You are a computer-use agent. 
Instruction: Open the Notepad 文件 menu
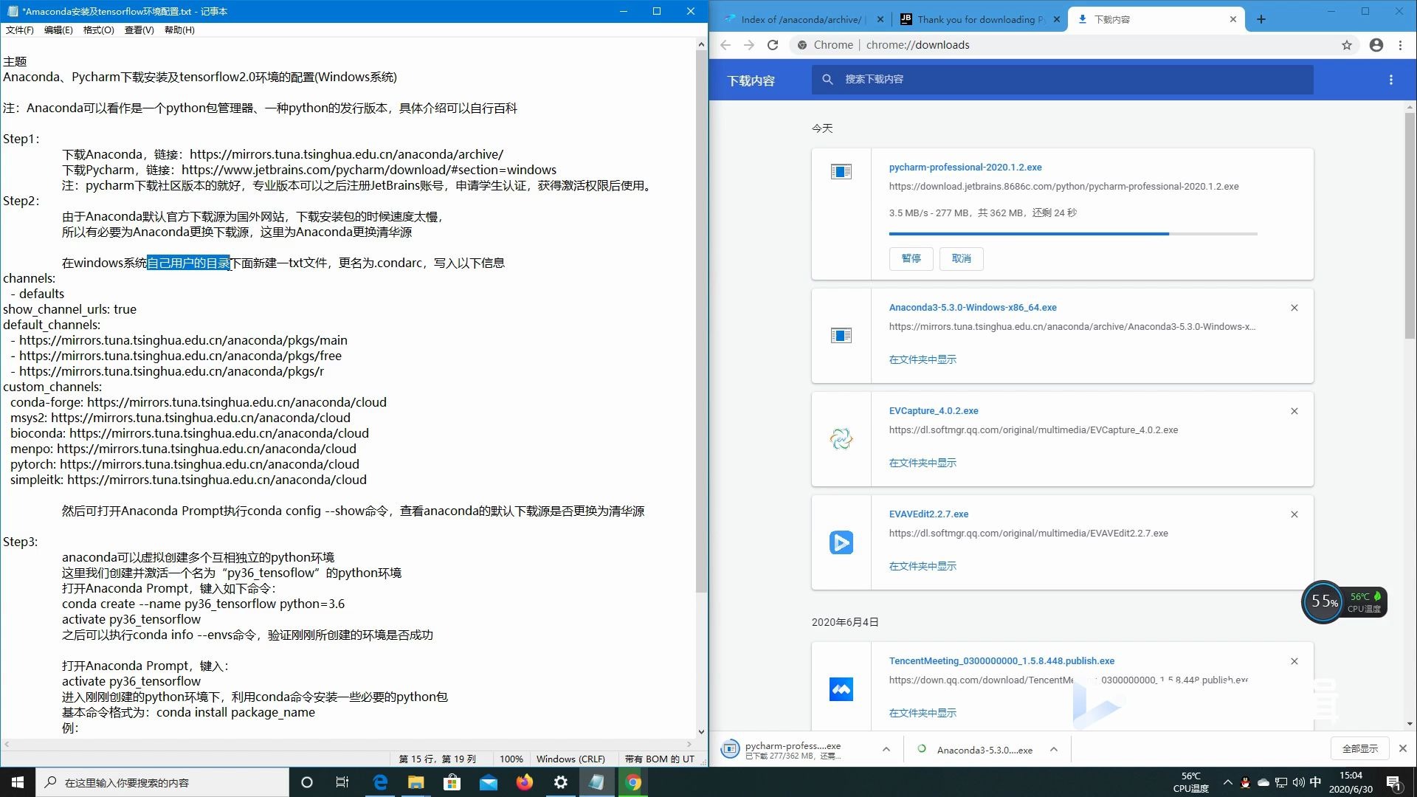[x=19, y=30]
